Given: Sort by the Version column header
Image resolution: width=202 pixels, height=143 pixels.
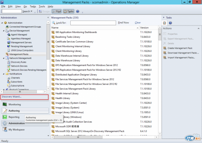Looking at the screenshot, I should [148, 28].
